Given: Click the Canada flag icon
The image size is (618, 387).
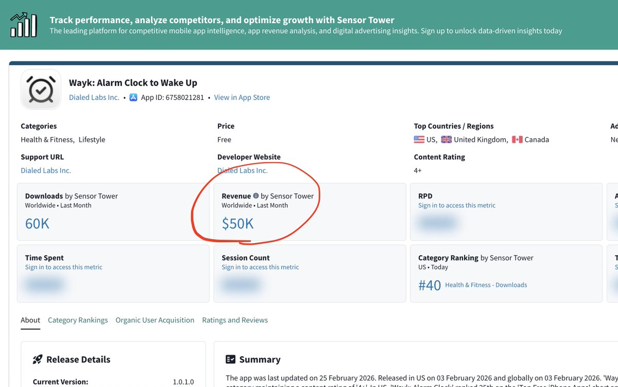Looking at the screenshot, I should pos(517,140).
